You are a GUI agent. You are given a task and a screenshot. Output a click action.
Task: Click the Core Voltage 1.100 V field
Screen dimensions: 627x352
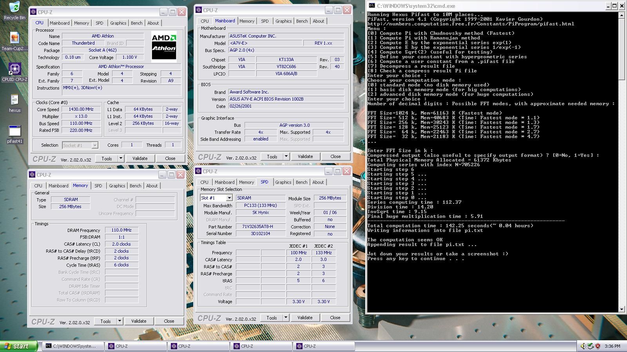[130, 57]
